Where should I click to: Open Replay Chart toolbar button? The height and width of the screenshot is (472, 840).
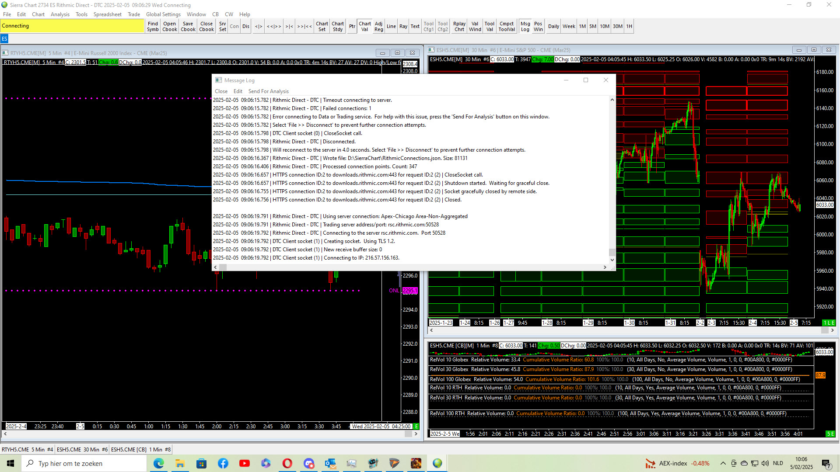[x=459, y=26]
